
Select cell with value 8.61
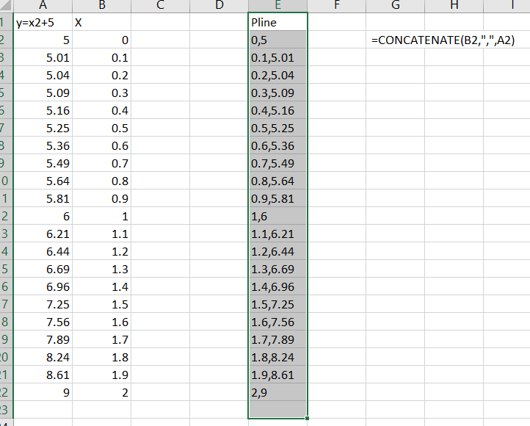[43, 375]
